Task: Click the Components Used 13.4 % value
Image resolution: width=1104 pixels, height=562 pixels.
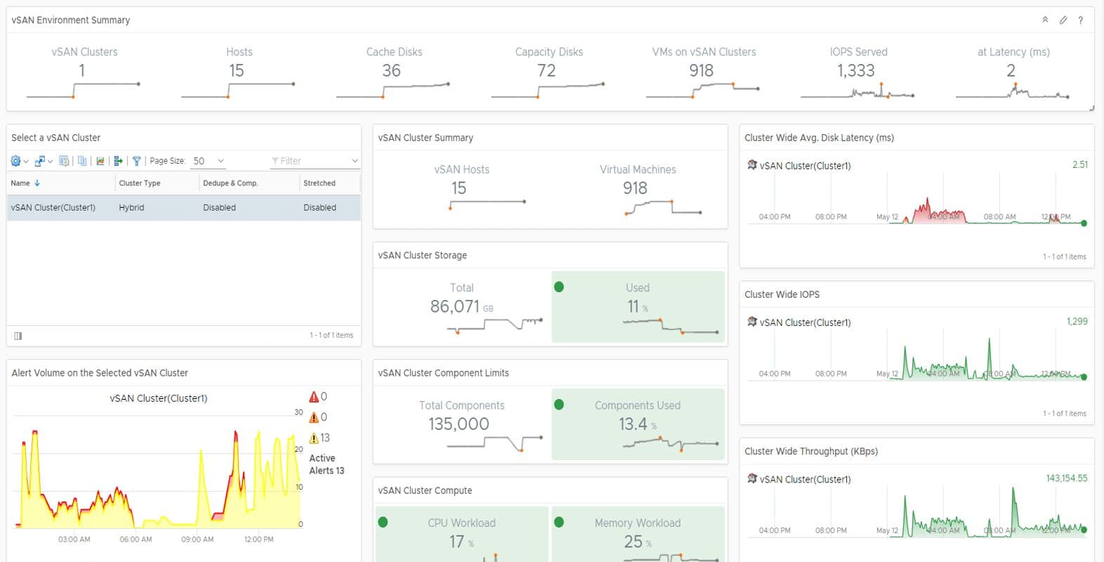Action: click(638, 424)
